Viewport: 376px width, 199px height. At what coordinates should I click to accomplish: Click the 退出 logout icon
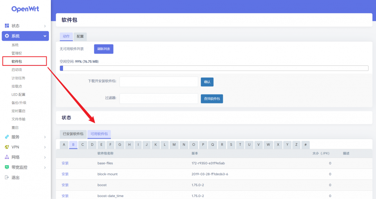click(x=7, y=177)
